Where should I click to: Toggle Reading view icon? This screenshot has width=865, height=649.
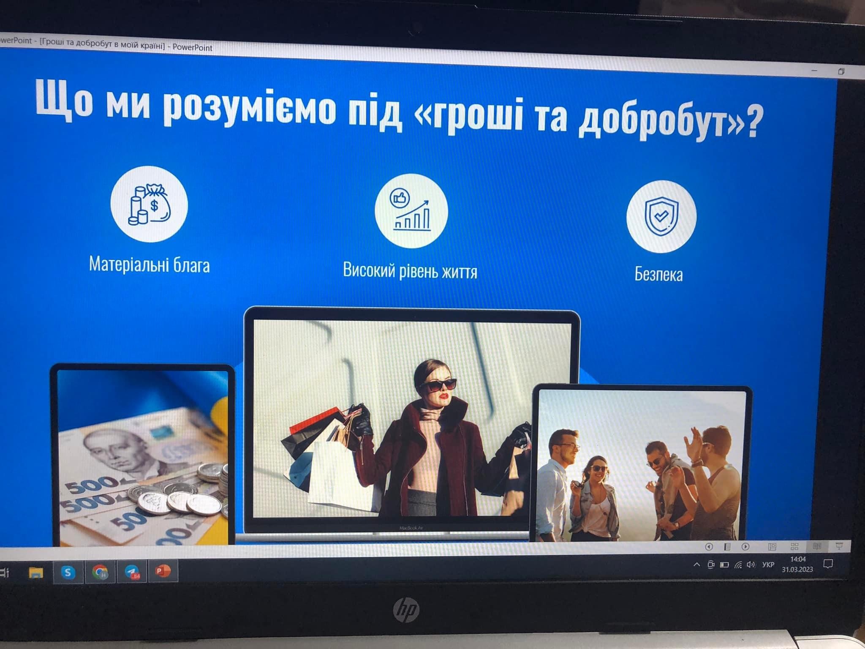click(x=817, y=547)
